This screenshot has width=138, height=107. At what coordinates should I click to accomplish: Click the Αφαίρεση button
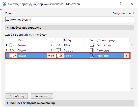pos(42,96)
